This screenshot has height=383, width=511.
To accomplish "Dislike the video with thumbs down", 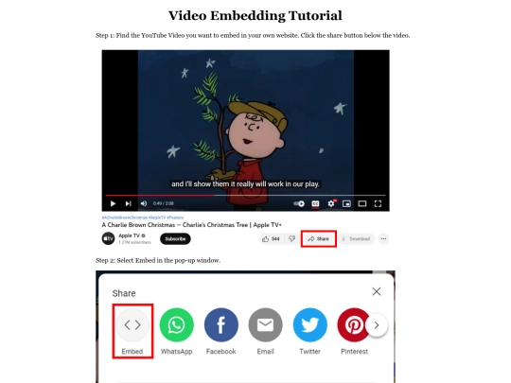I will 291,238.
